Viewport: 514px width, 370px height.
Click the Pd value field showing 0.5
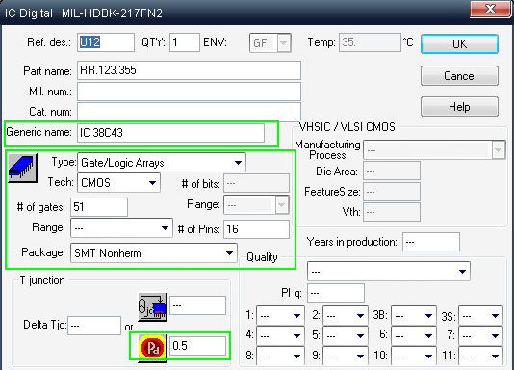tap(197, 346)
